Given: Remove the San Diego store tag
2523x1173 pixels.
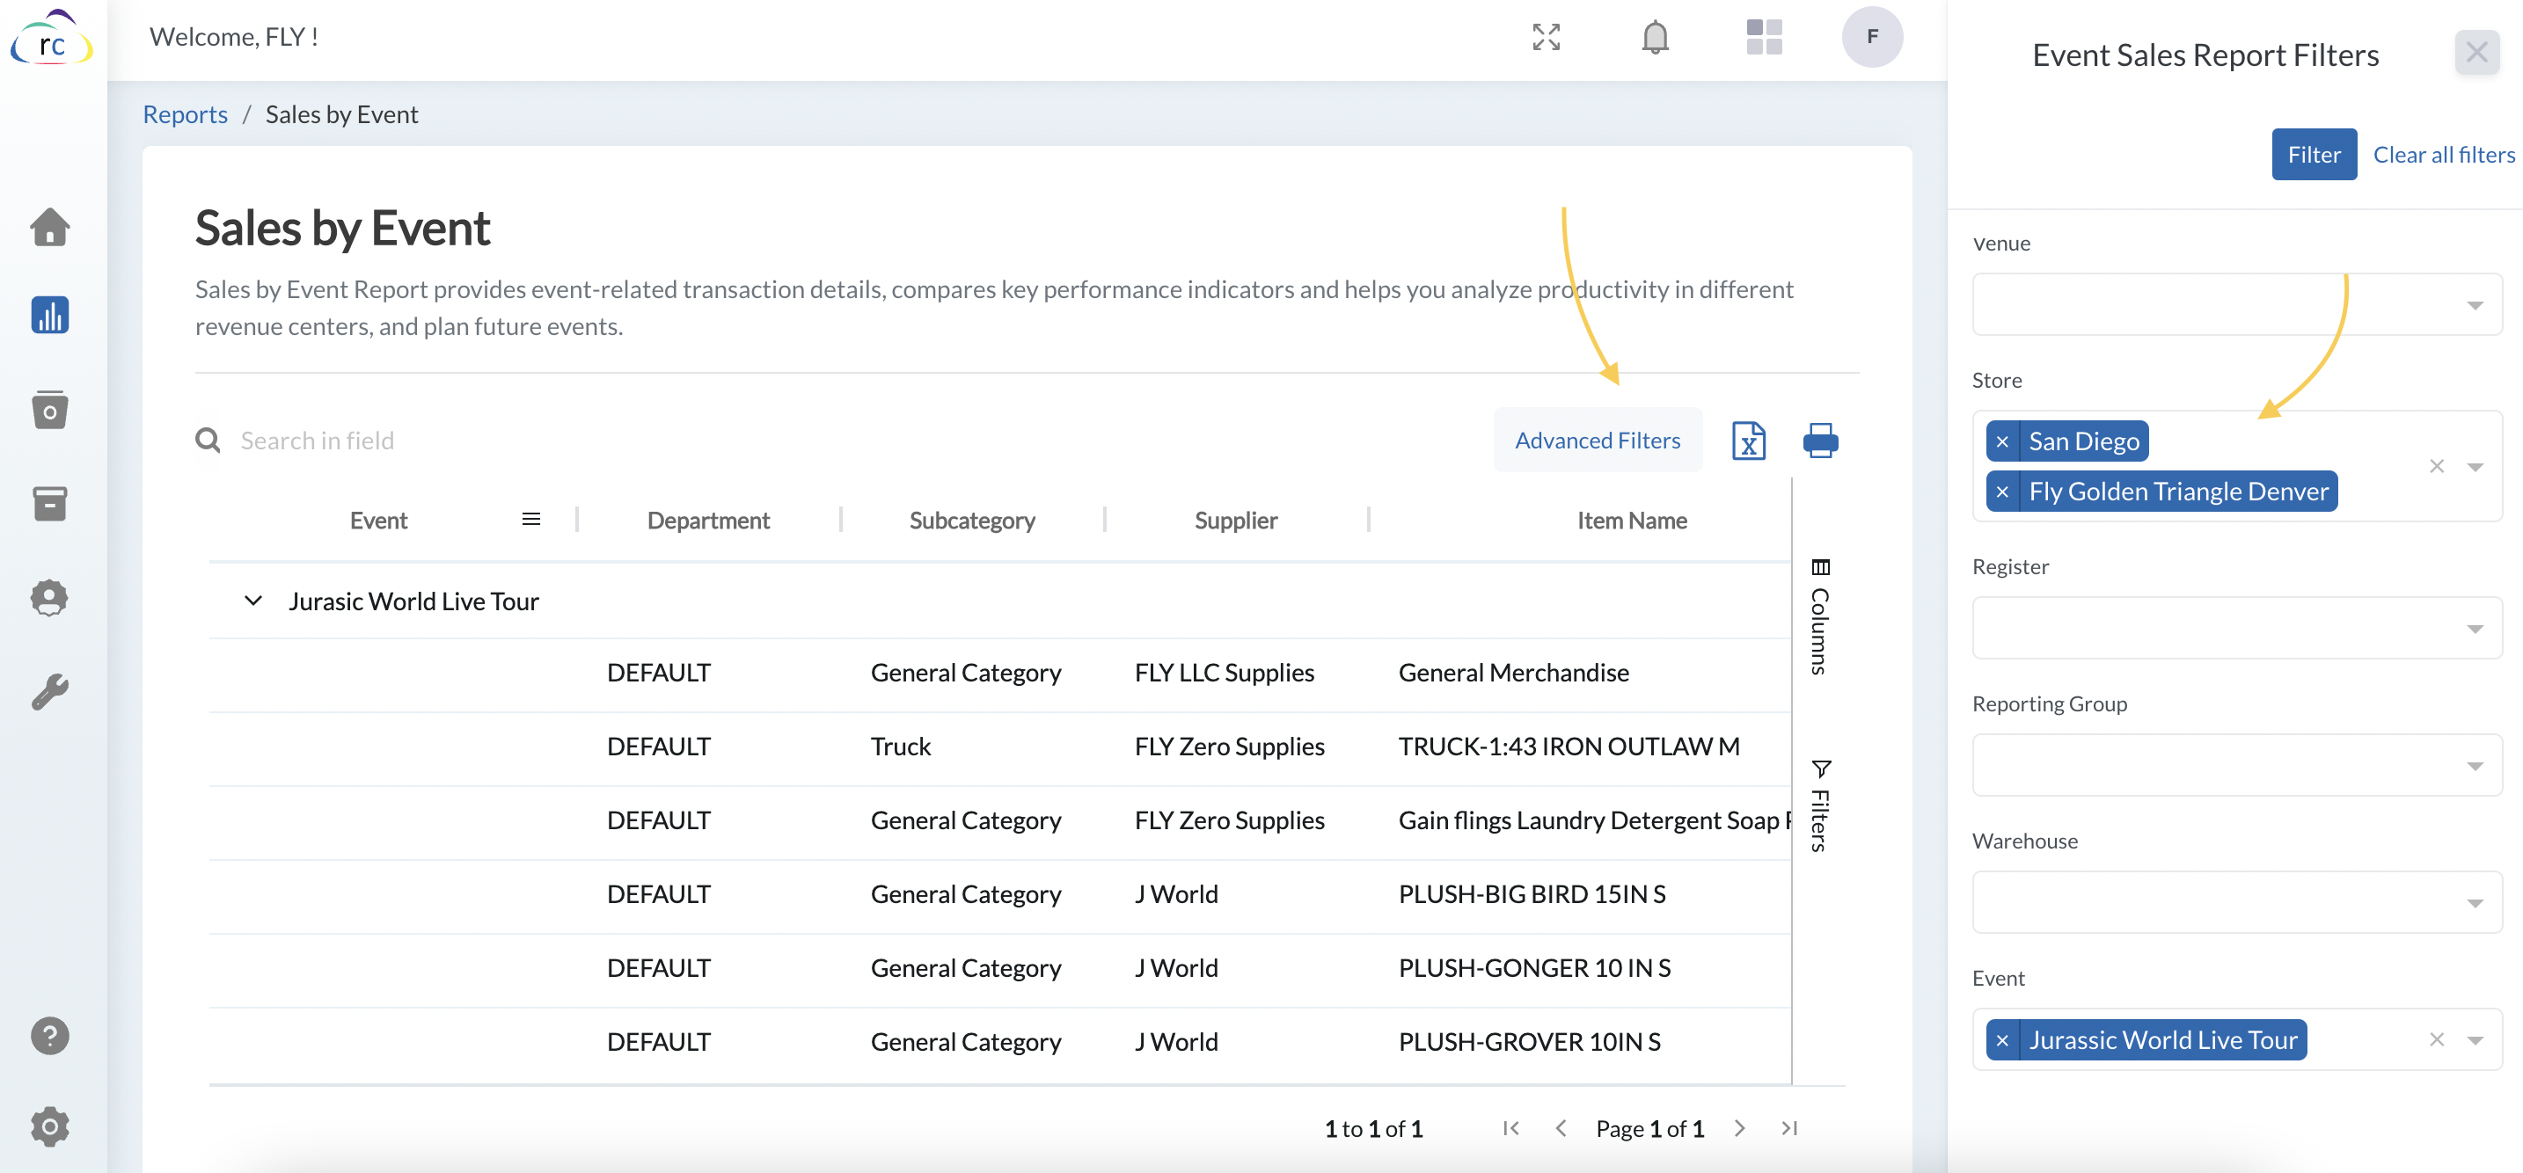Looking at the screenshot, I should pos(2002,441).
